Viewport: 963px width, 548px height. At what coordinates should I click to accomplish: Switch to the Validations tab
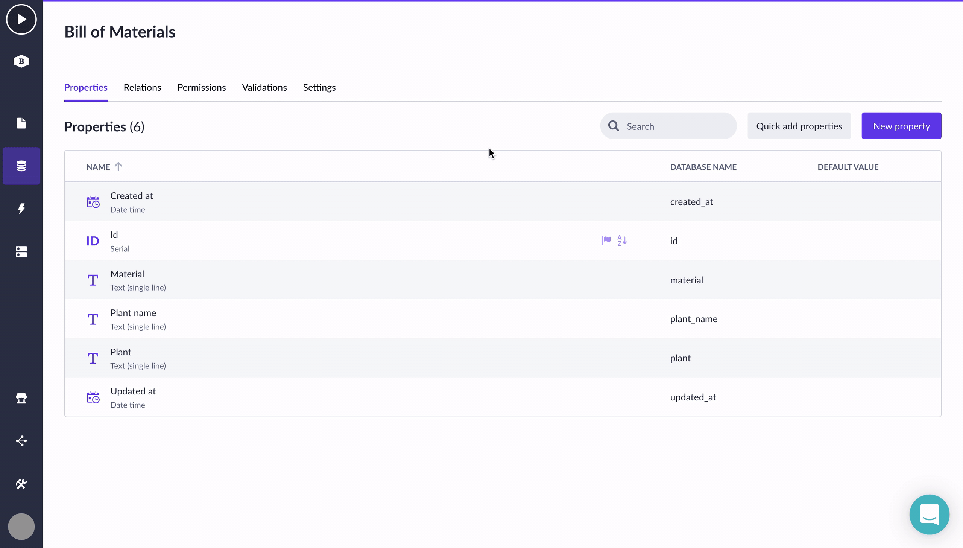pos(264,87)
